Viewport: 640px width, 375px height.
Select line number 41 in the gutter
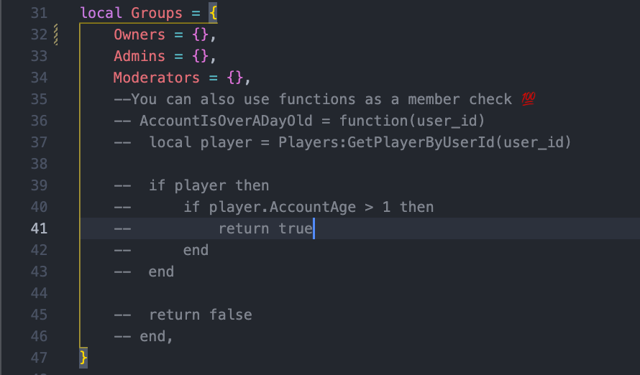pyautogui.click(x=39, y=228)
